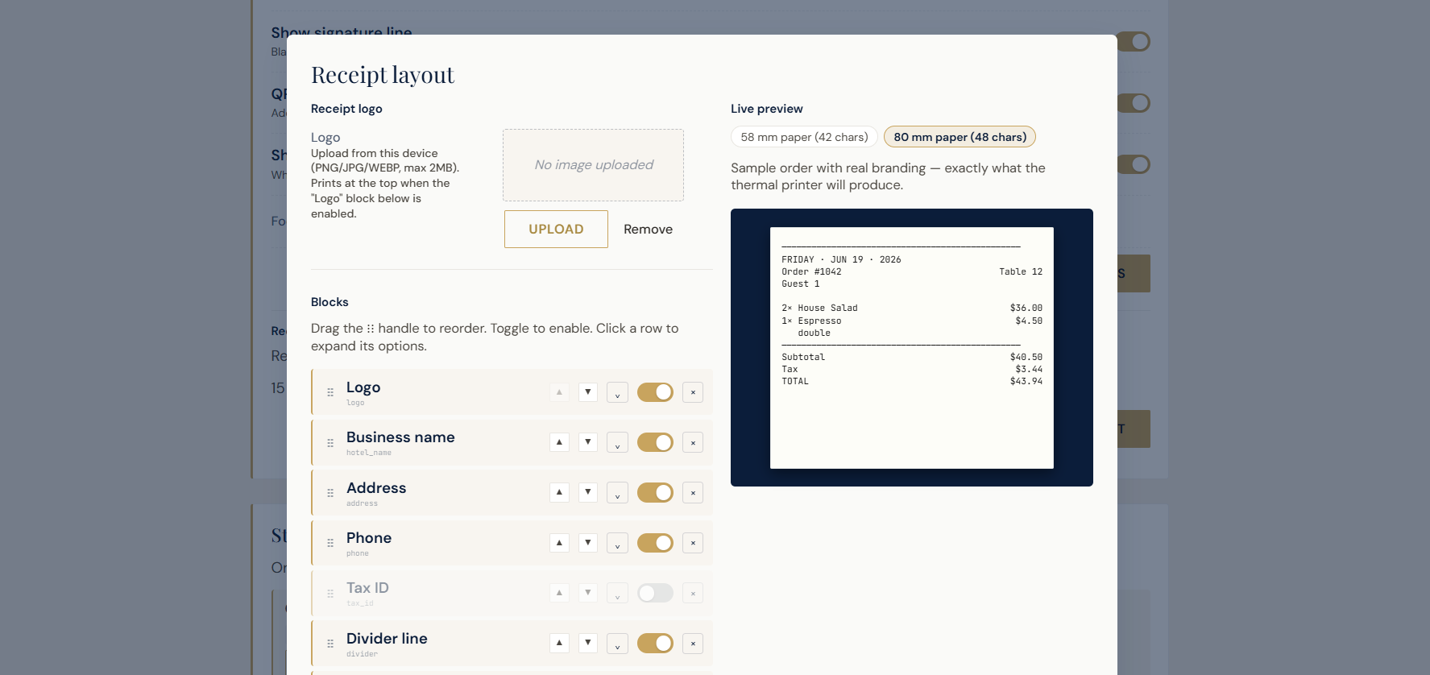This screenshot has height=675, width=1430.
Task: Remove the Divider line block
Action: [693, 644]
